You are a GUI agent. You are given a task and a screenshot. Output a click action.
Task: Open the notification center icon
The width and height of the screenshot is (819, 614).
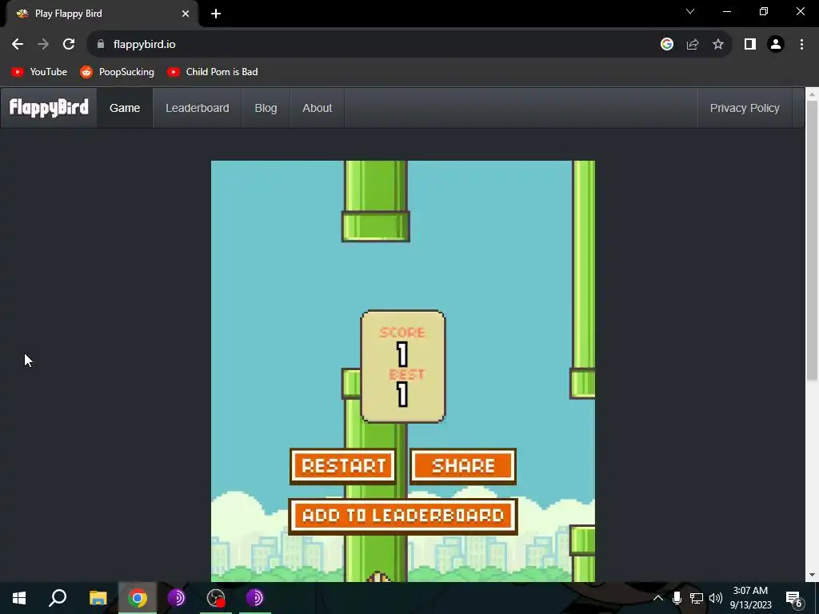pyautogui.click(x=794, y=598)
